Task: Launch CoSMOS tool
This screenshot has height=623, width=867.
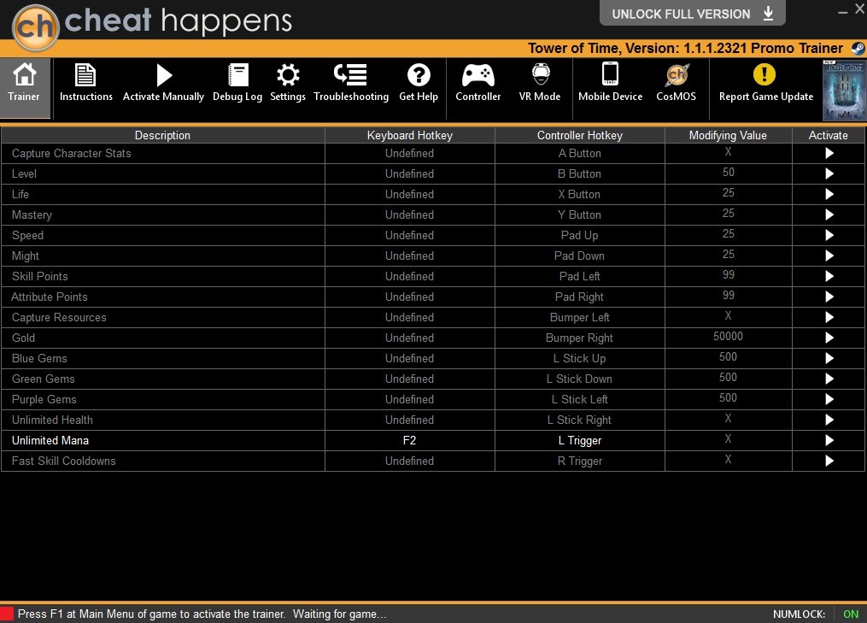Action: point(677,83)
